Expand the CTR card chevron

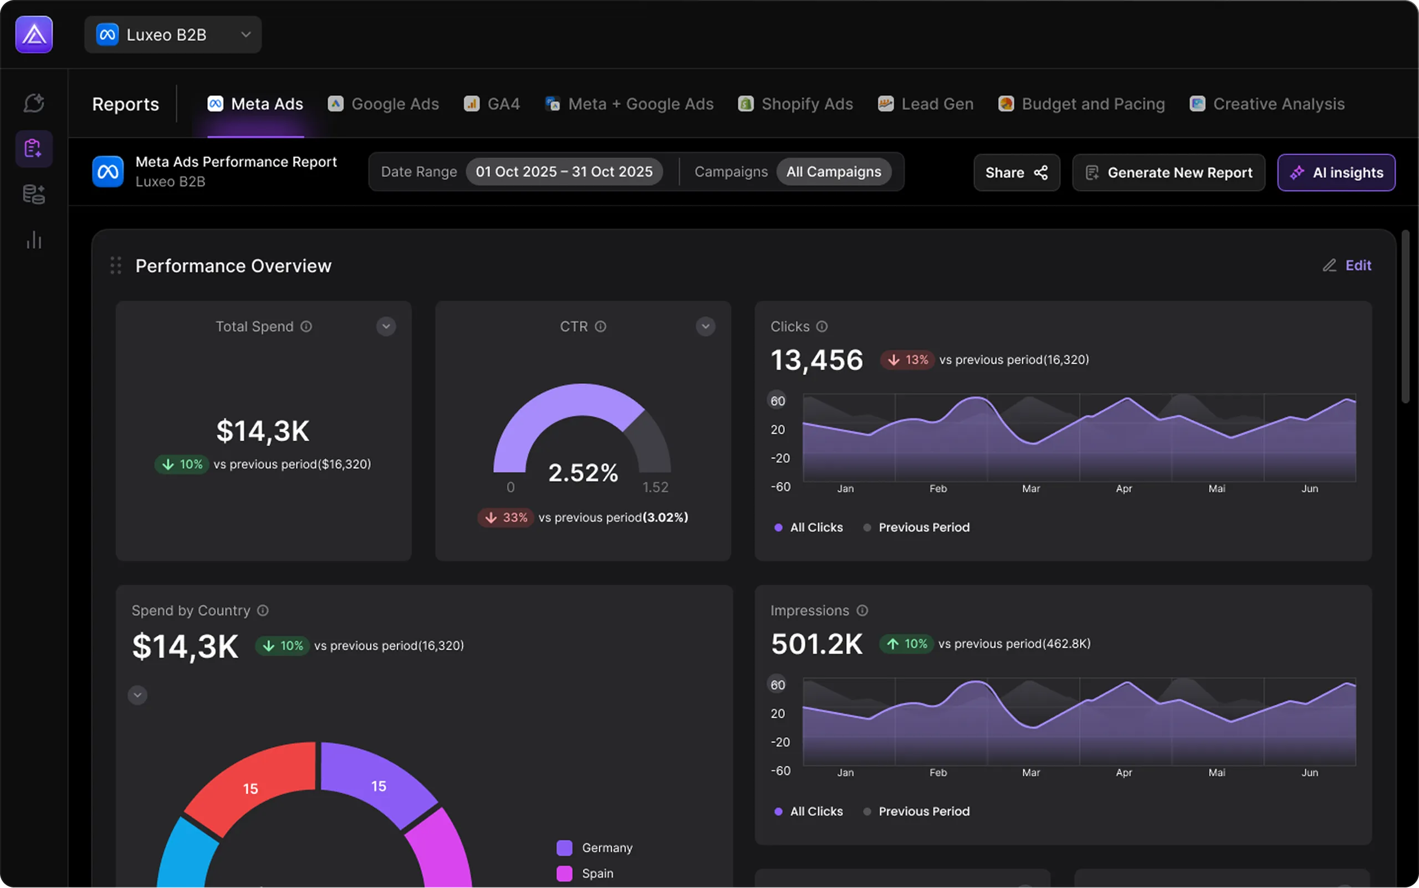coord(706,326)
